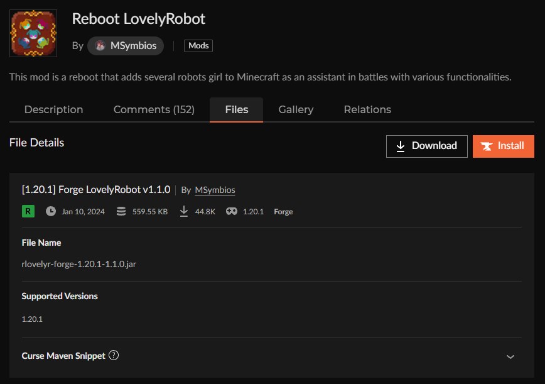Viewport: 545px width, 384px height.
Task: Click the Mods category tag
Action: click(198, 46)
